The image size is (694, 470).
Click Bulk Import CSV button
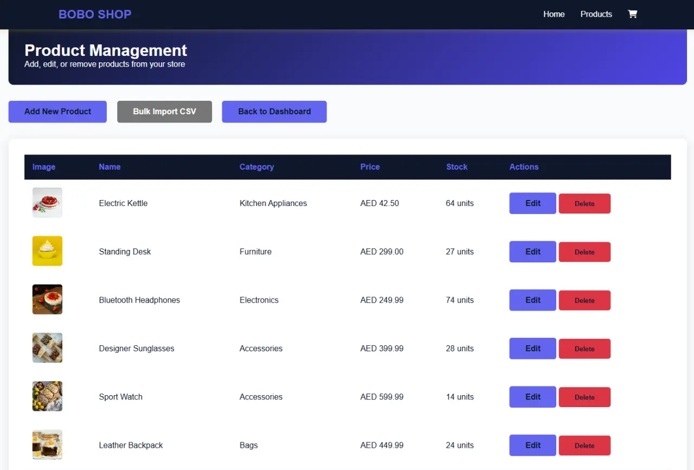point(164,112)
